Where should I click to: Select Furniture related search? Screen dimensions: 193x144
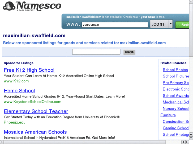168,115
